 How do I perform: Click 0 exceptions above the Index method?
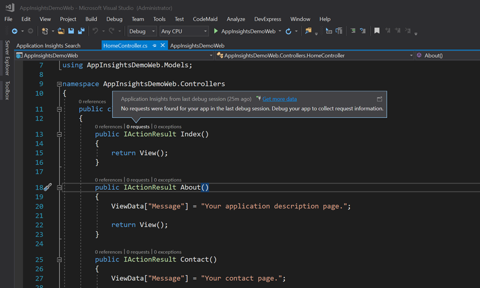(x=168, y=127)
